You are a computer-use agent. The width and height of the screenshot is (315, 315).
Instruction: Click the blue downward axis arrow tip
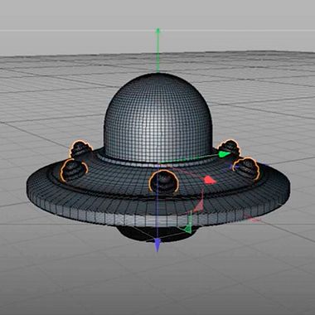click(x=157, y=245)
